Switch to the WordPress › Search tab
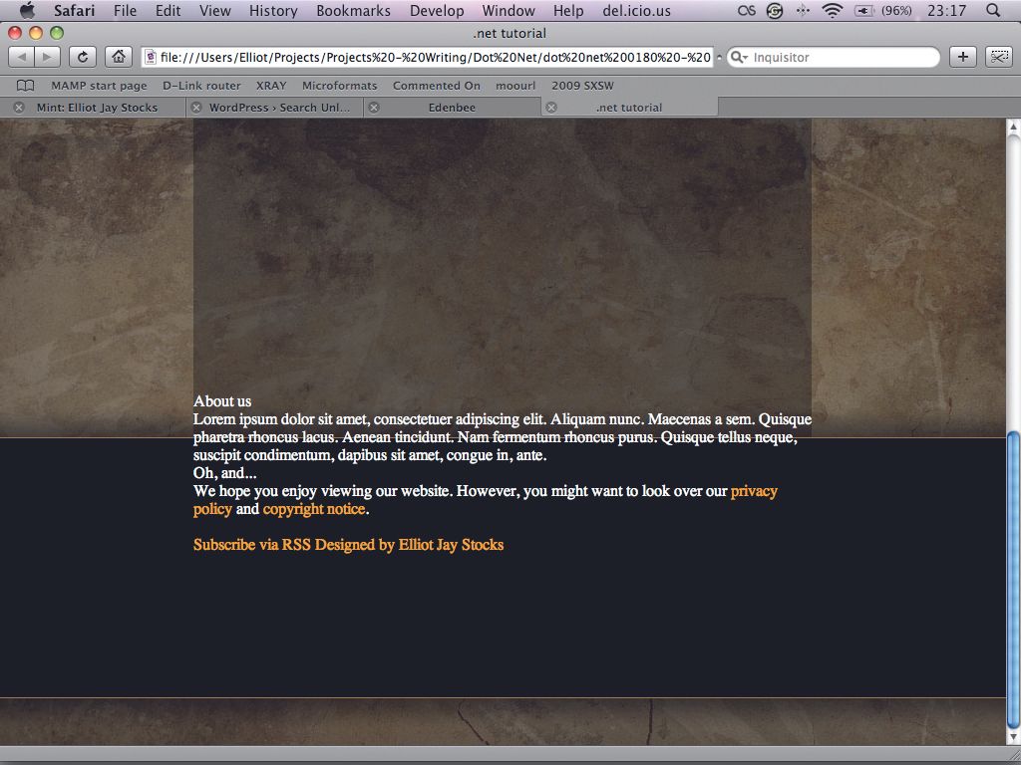 (279, 107)
